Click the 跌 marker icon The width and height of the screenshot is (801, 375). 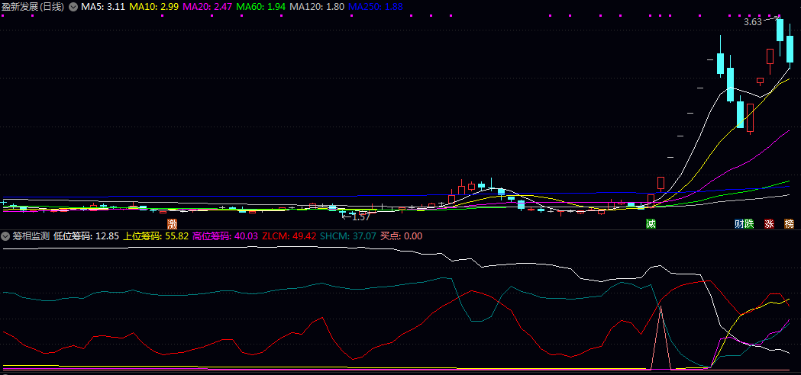(749, 224)
